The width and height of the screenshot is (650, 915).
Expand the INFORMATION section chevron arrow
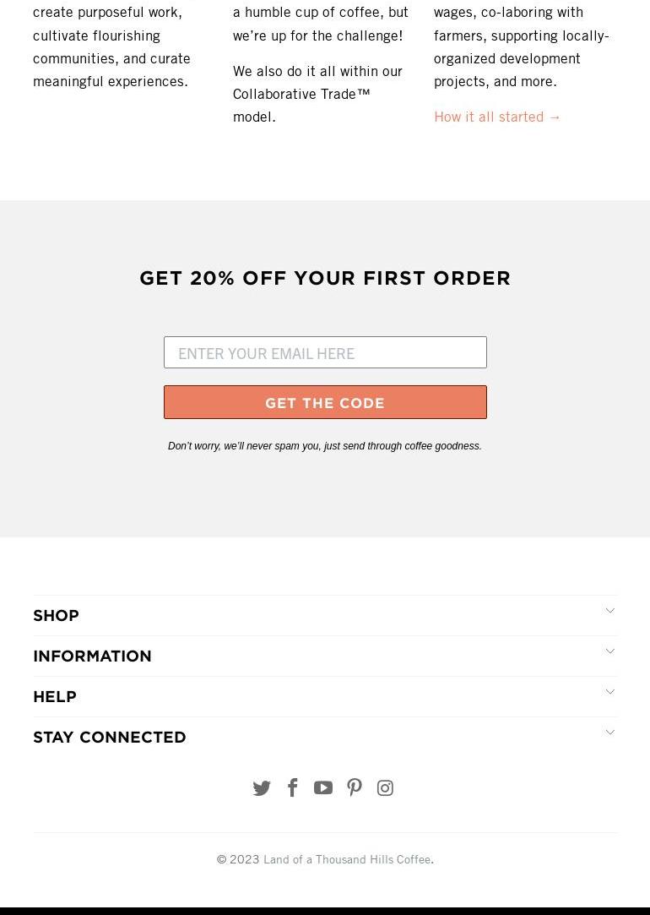tap(609, 651)
